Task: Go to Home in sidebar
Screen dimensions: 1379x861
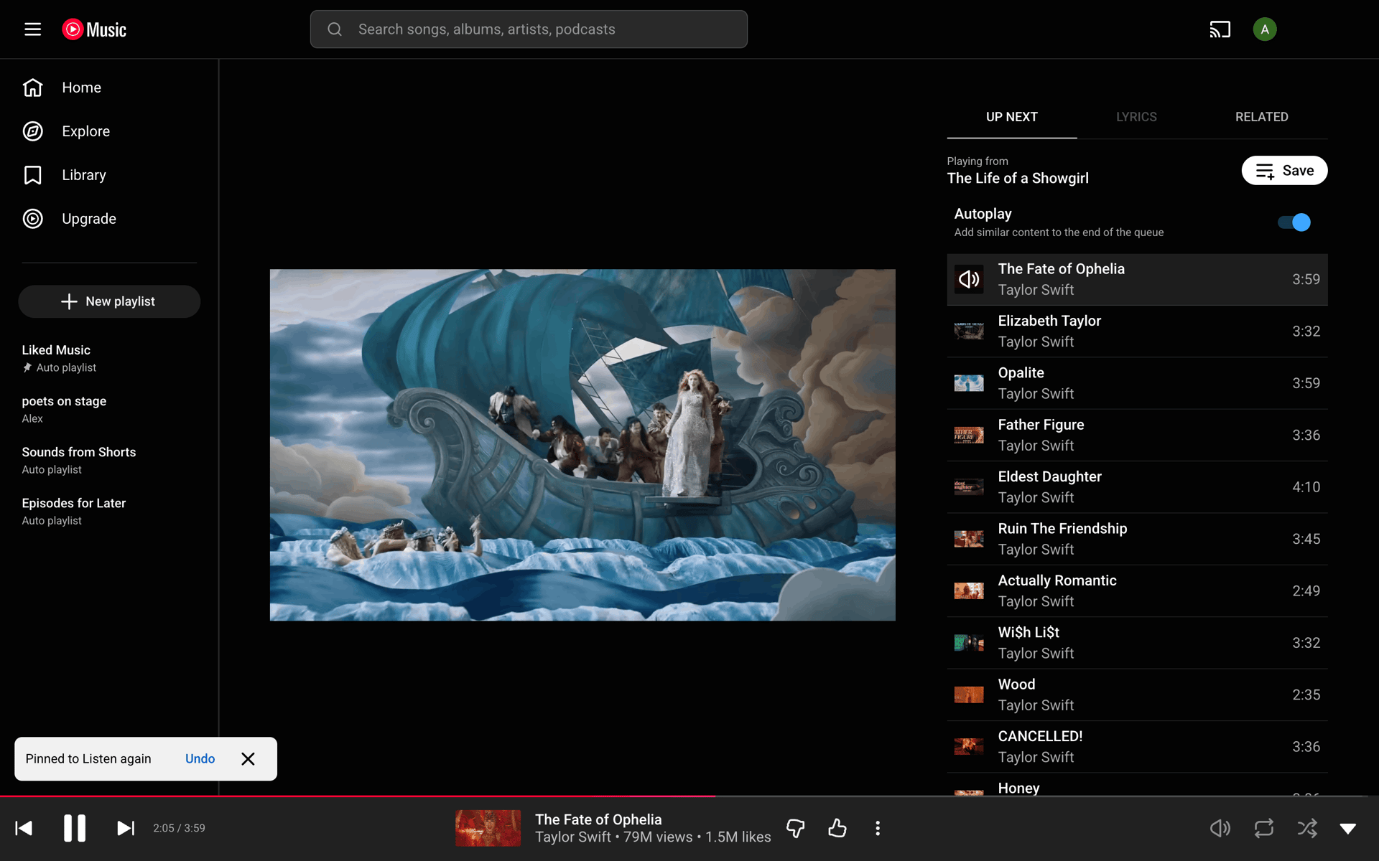Action: pyautogui.click(x=109, y=88)
